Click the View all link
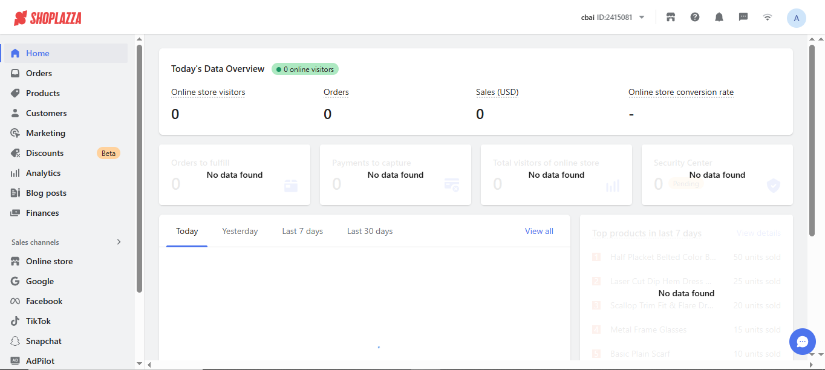This screenshot has height=370, width=825. [x=539, y=231]
